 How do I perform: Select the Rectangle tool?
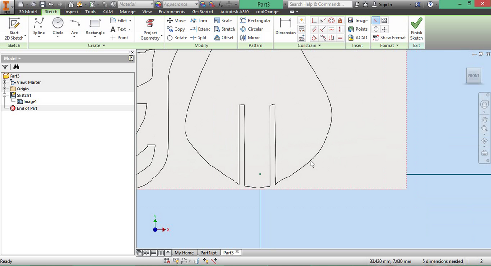click(95, 27)
